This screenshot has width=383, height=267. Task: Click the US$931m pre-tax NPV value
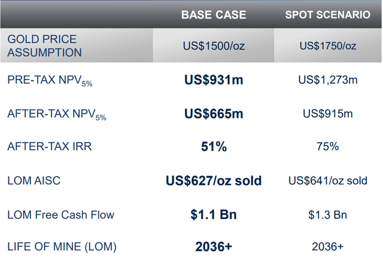[213, 80]
